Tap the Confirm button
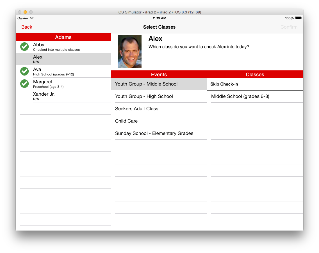This screenshot has height=253, width=319. point(289,27)
